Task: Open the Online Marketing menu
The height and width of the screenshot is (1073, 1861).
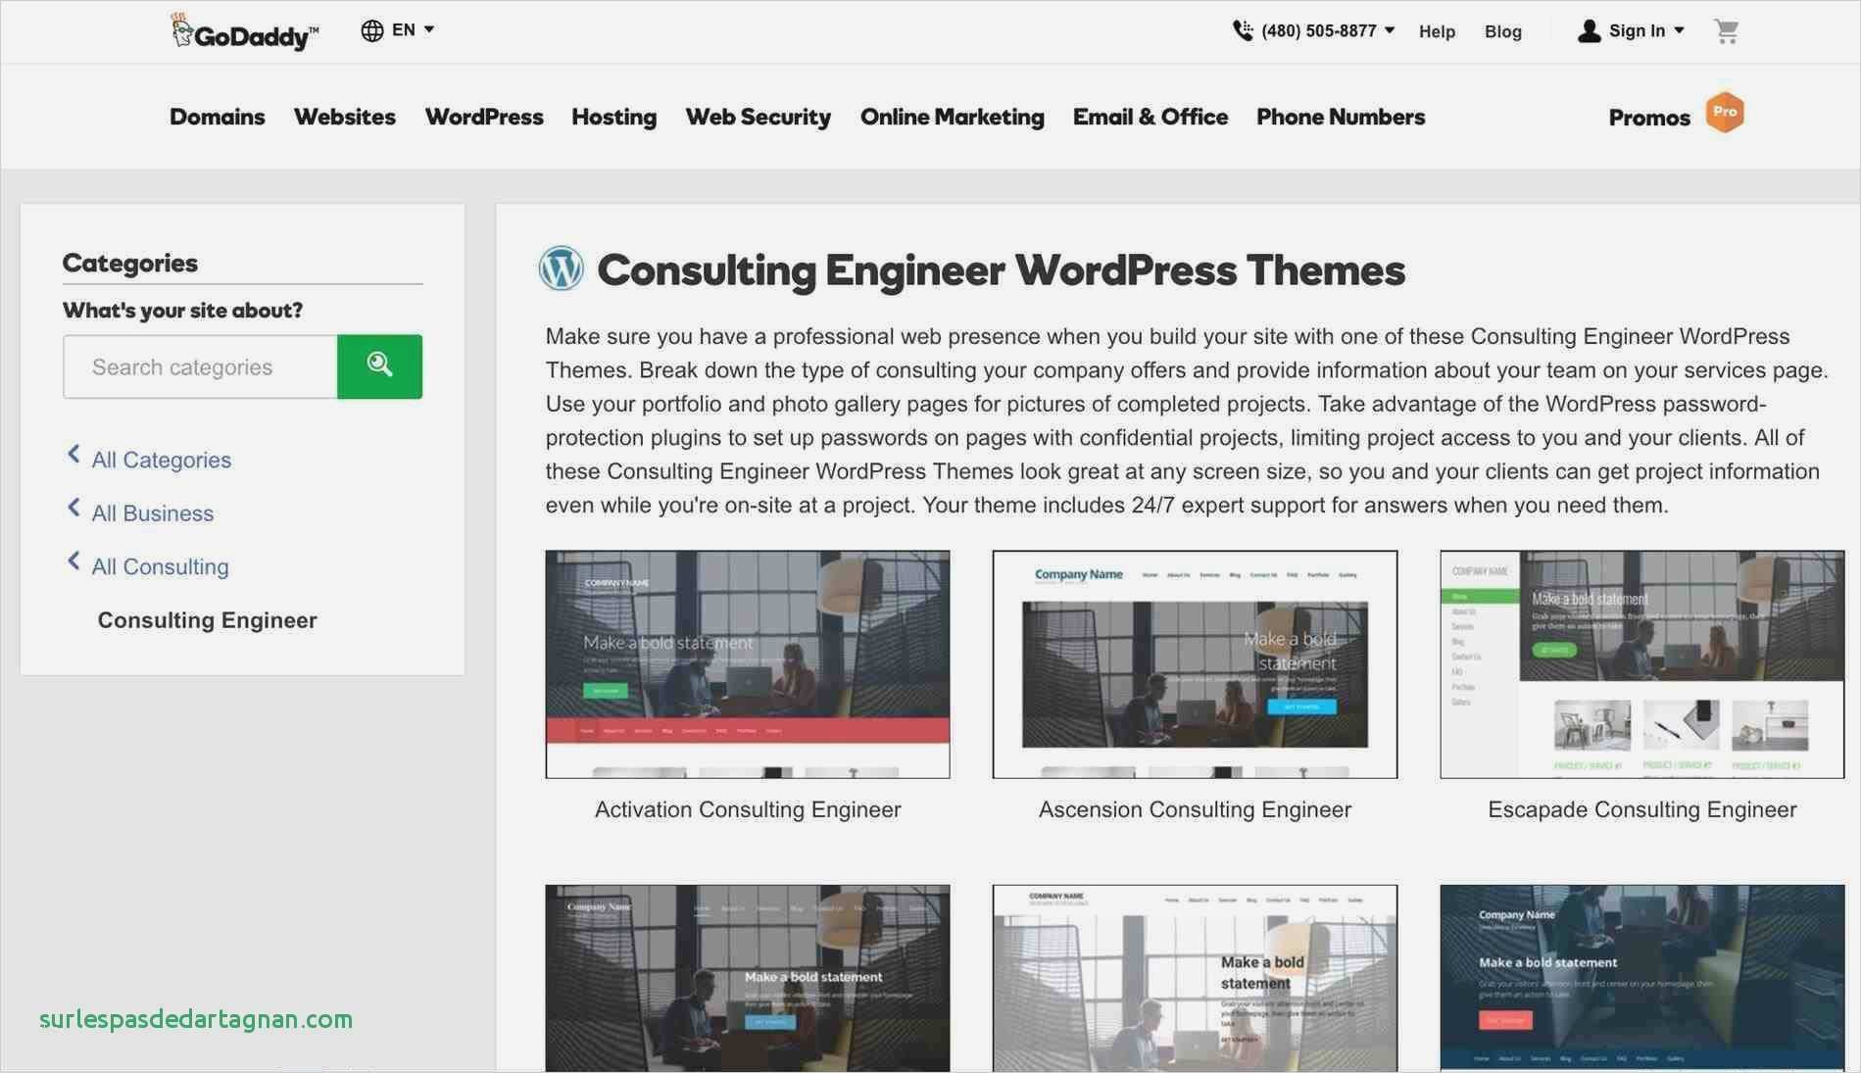Action: 953,117
